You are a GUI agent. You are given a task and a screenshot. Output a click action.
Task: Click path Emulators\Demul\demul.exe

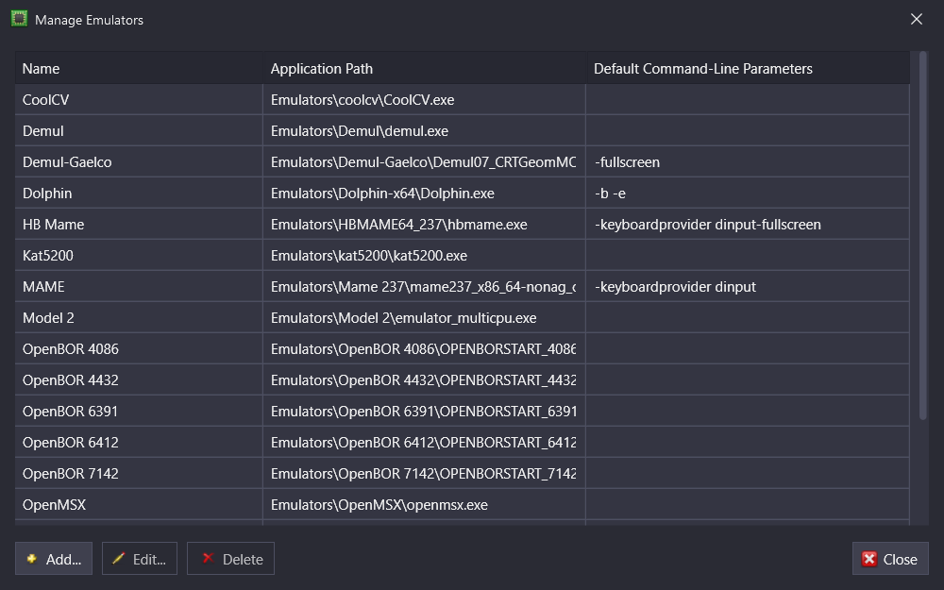point(360,130)
